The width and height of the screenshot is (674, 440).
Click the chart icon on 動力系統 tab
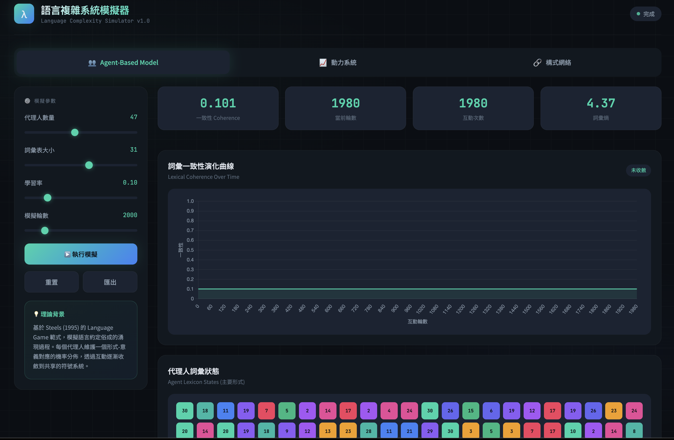point(323,63)
